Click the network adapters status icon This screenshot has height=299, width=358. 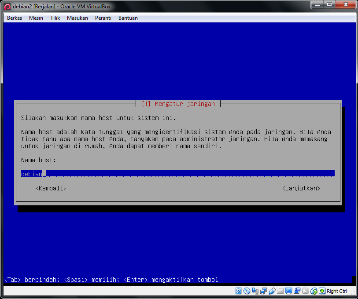[263, 291]
